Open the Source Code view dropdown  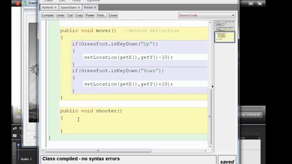pyautogui.click(x=207, y=15)
